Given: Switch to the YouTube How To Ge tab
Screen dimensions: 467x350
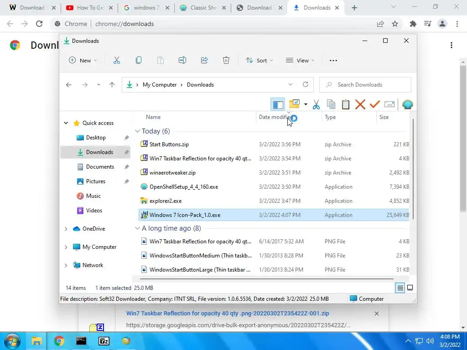Looking at the screenshot, I should pos(89,8).
